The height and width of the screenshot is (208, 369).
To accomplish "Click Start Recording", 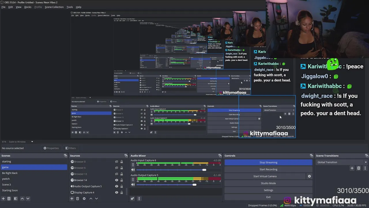I will 268,169.
